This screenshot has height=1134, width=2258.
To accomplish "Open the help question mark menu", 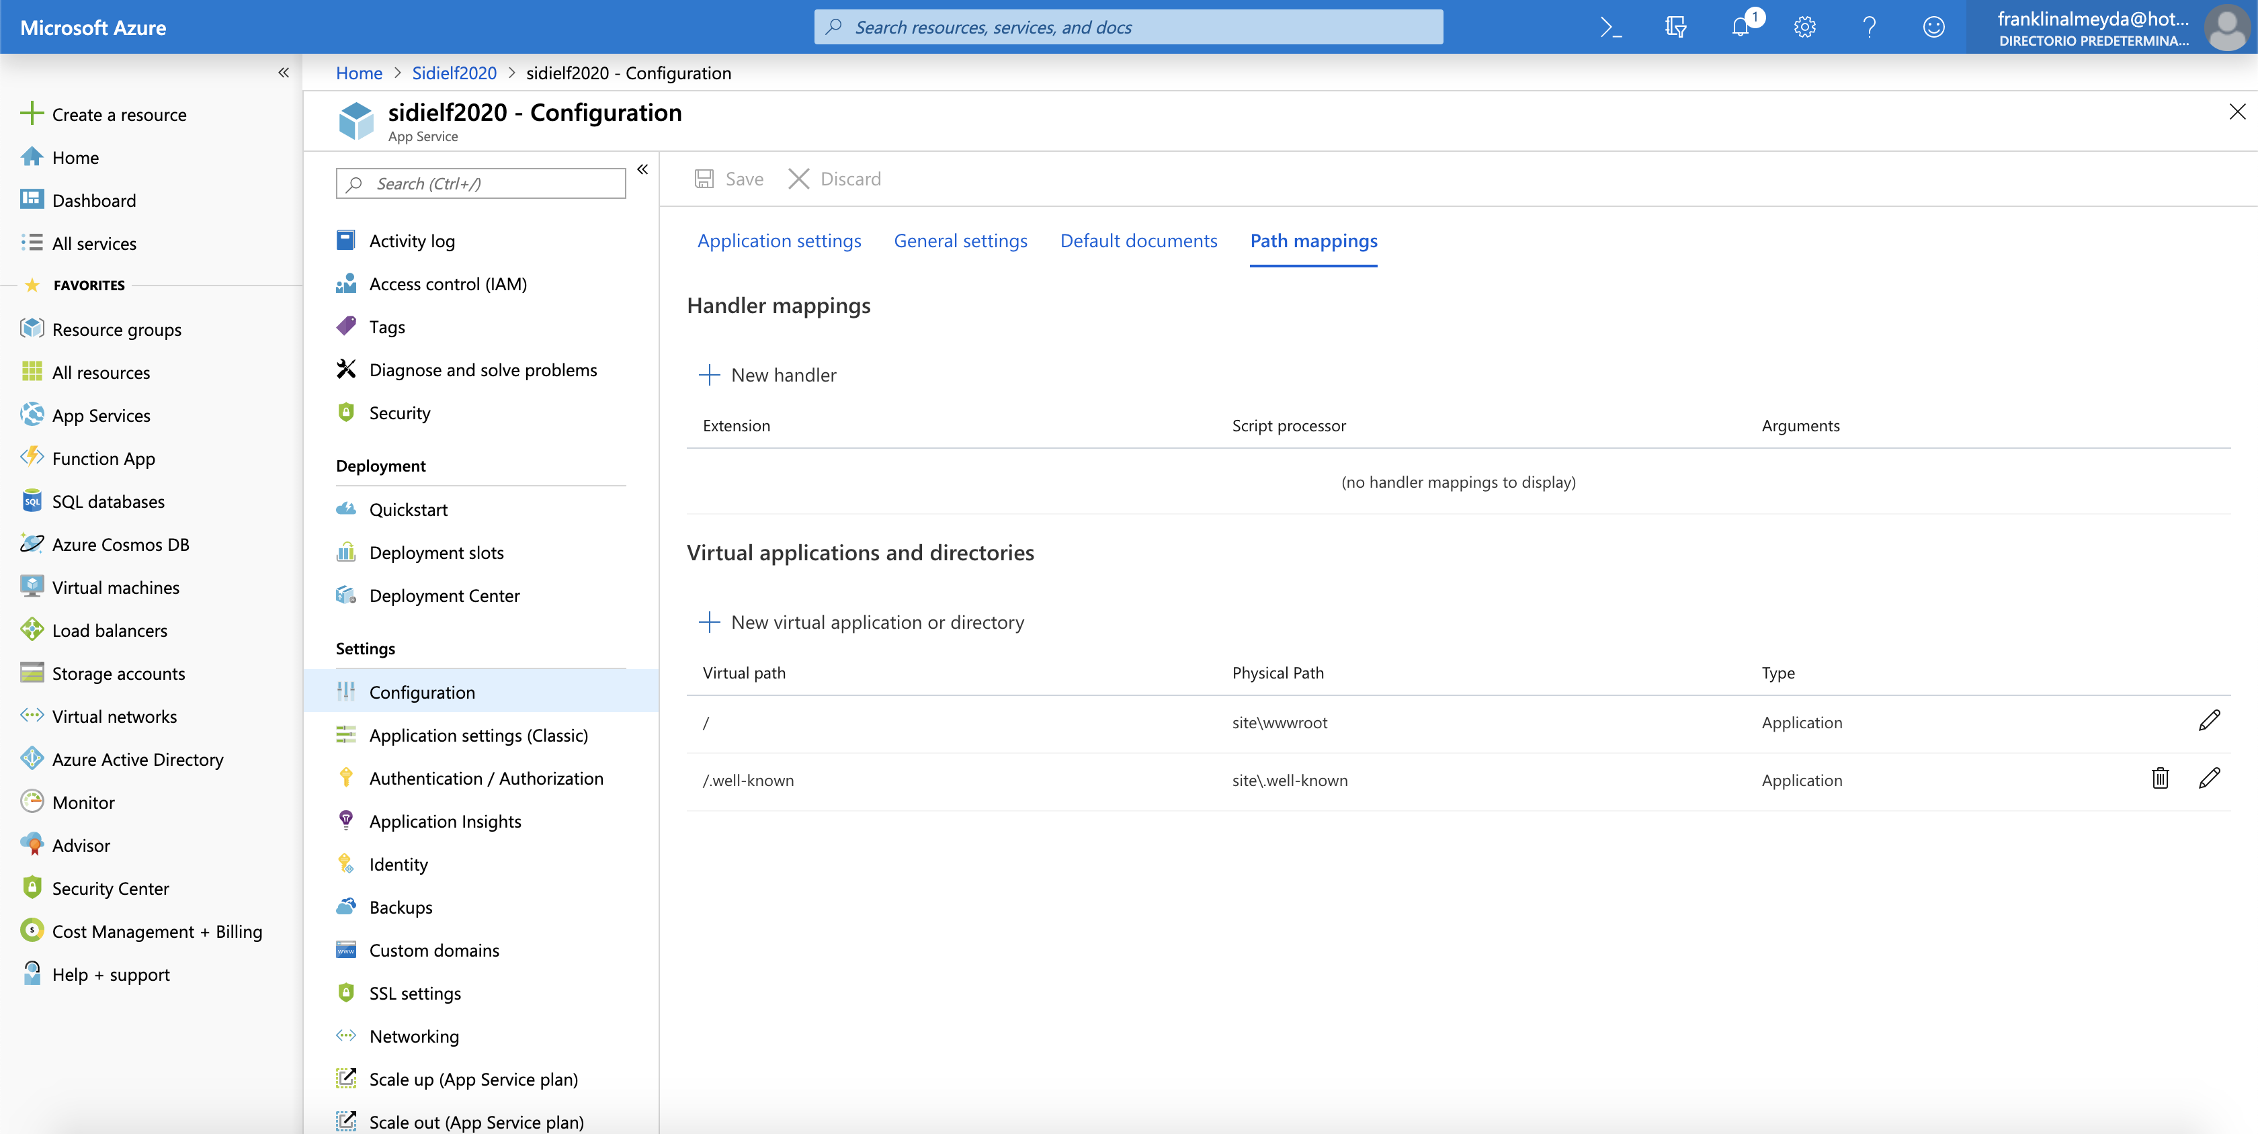I will 1869,26.
